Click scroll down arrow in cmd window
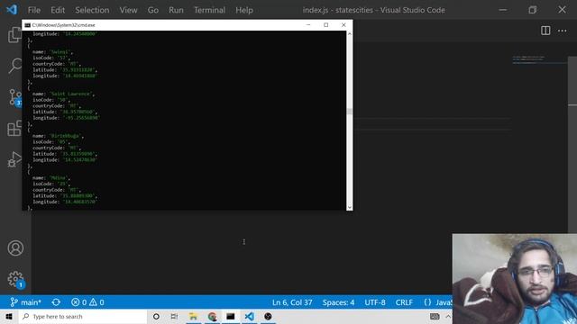Image resolution: width=577 pixels, height=324 pixels. (x=349, y=207)
